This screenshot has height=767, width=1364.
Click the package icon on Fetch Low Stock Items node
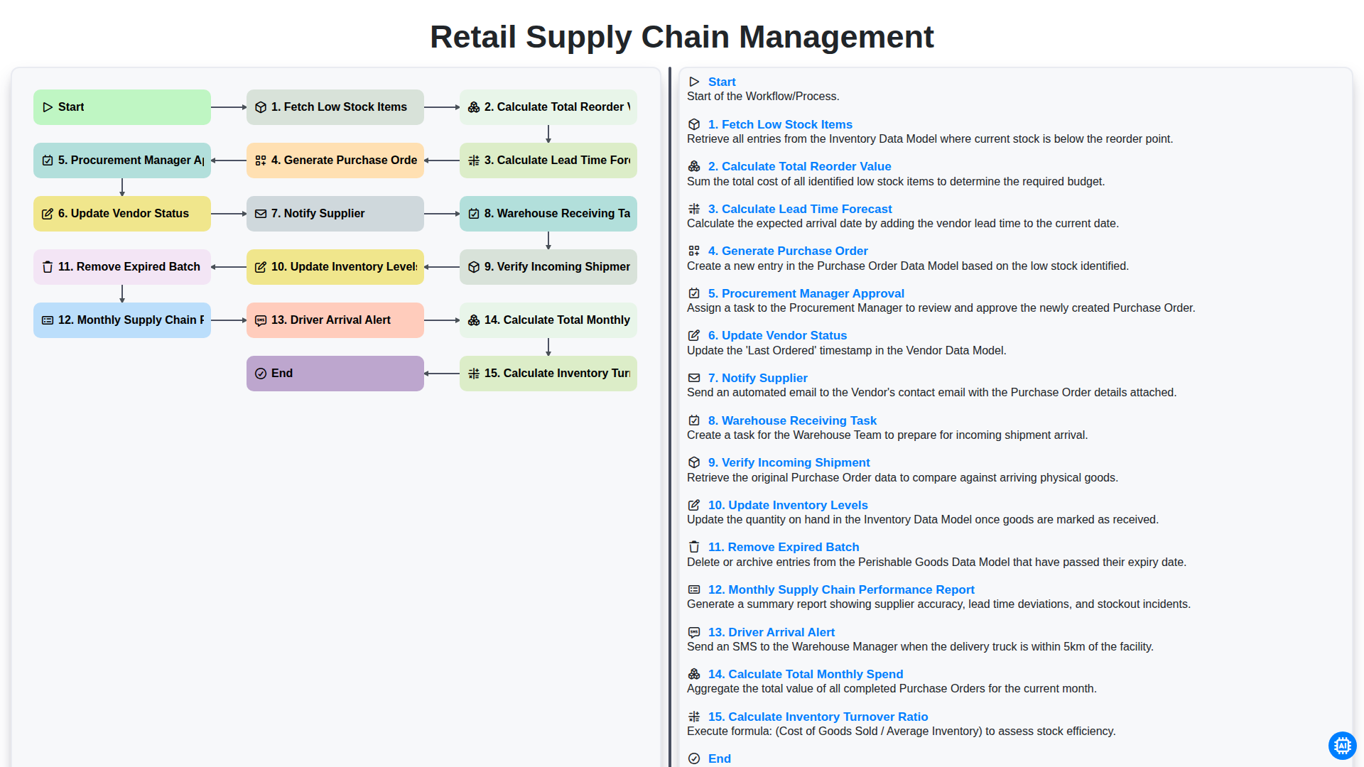pos(261,107)
